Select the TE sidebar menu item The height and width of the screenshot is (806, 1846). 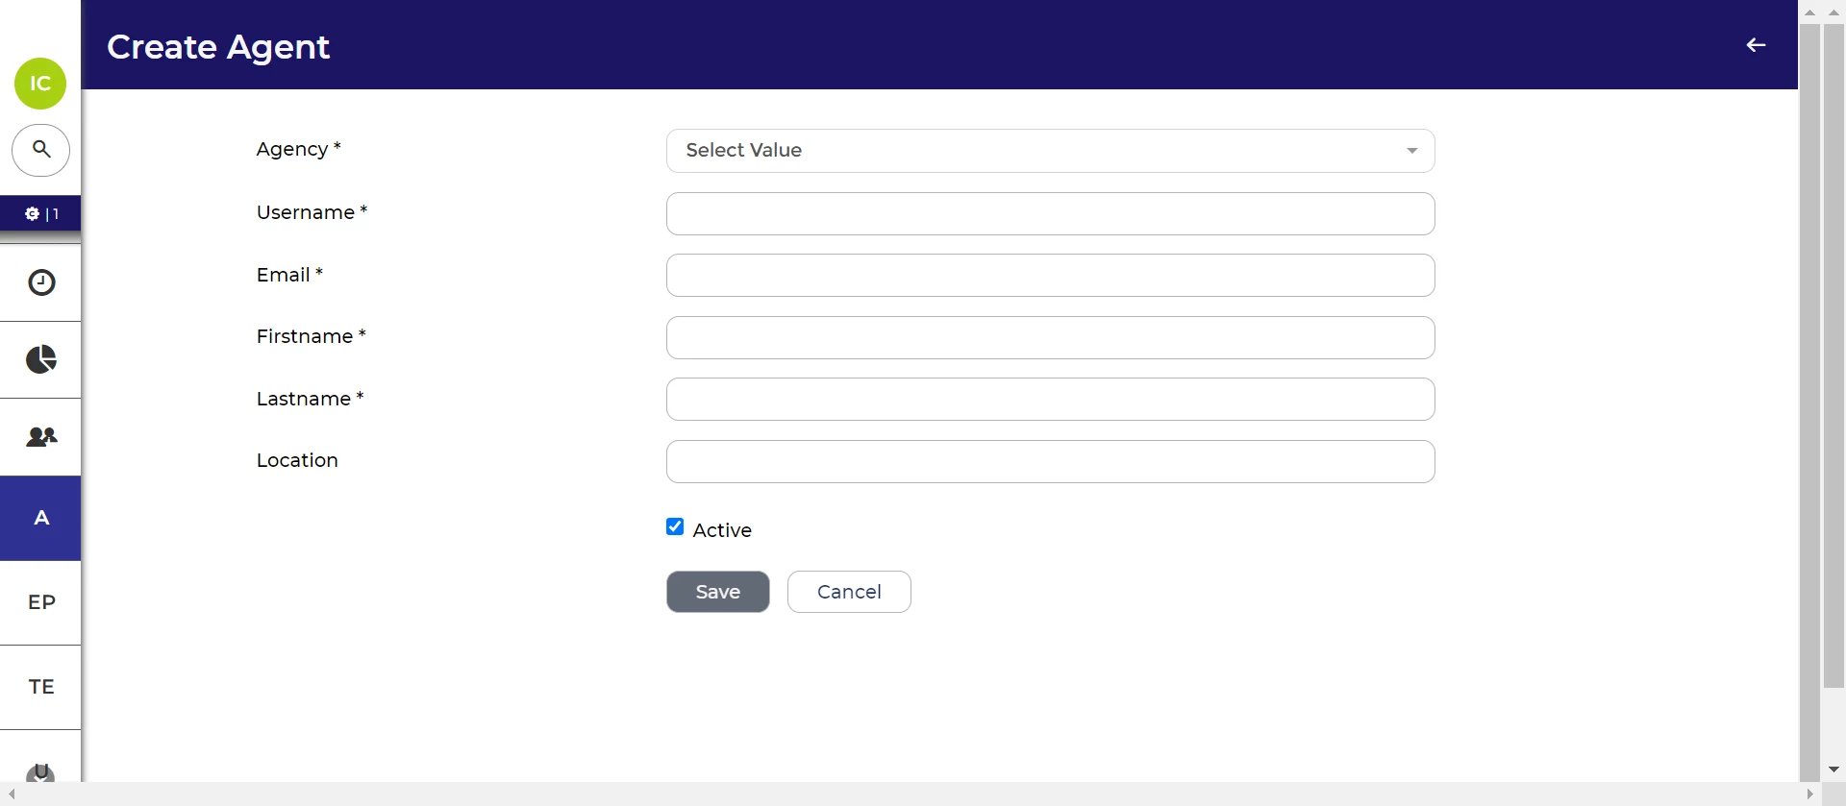coord(40,687)
